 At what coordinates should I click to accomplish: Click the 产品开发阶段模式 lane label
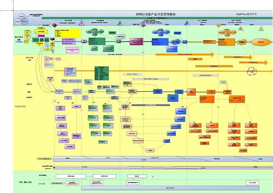tap(44, 159)
